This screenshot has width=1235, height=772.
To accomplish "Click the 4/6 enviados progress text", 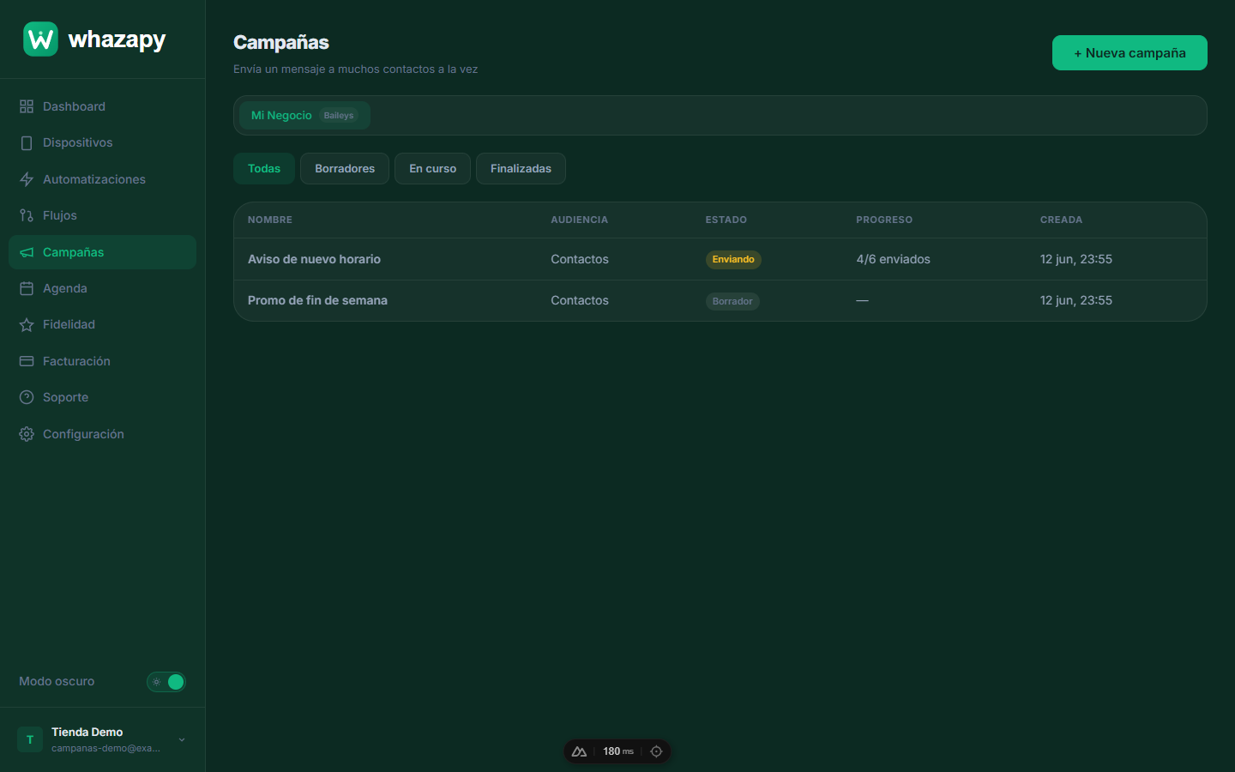I will (x=893, y=259).
